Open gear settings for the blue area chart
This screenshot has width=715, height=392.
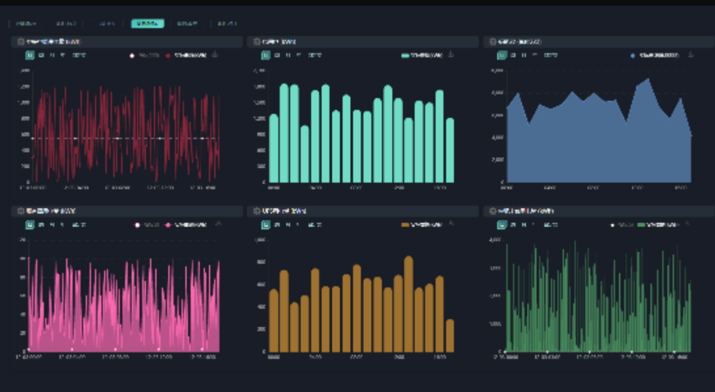point(492,42)
